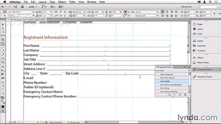Select the Selection tool arrow

click(3, 25)
